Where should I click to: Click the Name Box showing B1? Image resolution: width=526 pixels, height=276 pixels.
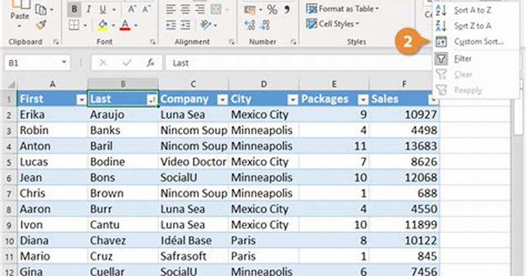[x=37, y=63]
